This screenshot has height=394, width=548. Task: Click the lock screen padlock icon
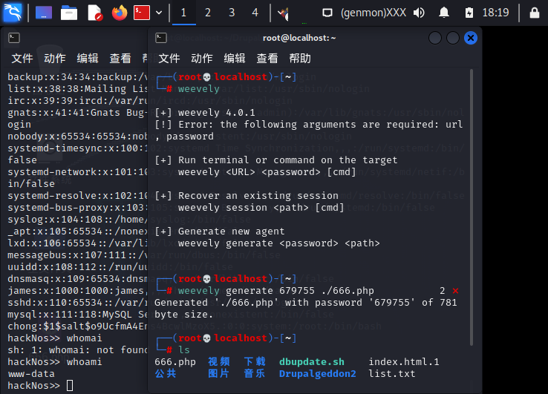click(535, 13)
